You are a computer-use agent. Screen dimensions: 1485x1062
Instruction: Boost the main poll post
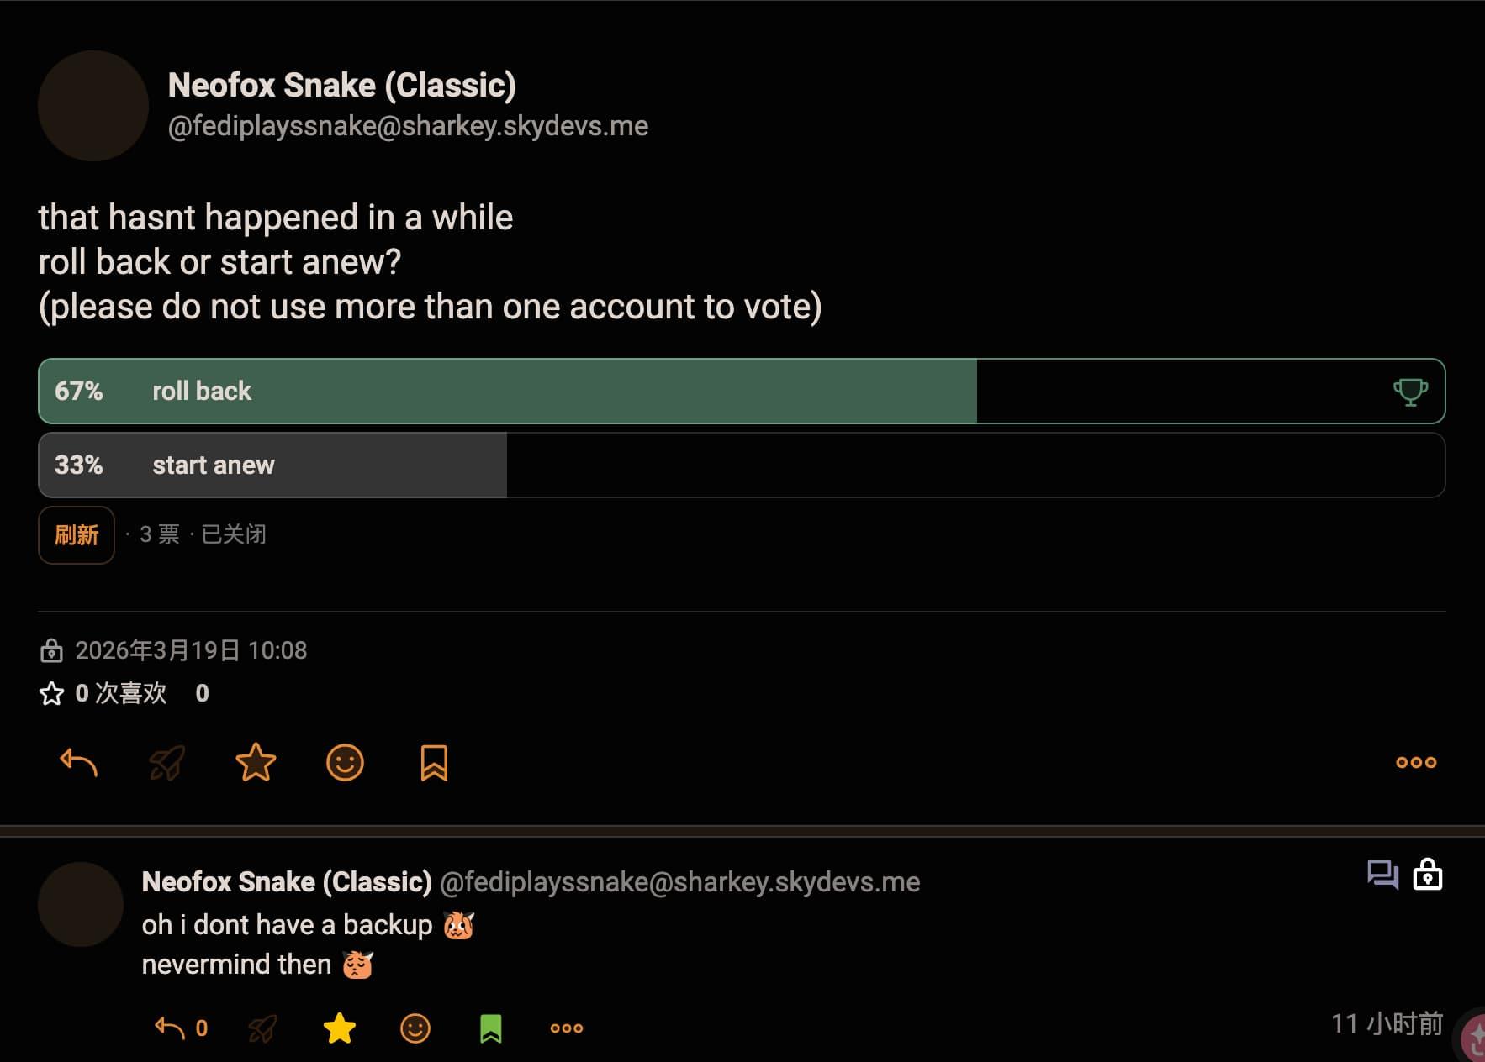tap(166, 763)
